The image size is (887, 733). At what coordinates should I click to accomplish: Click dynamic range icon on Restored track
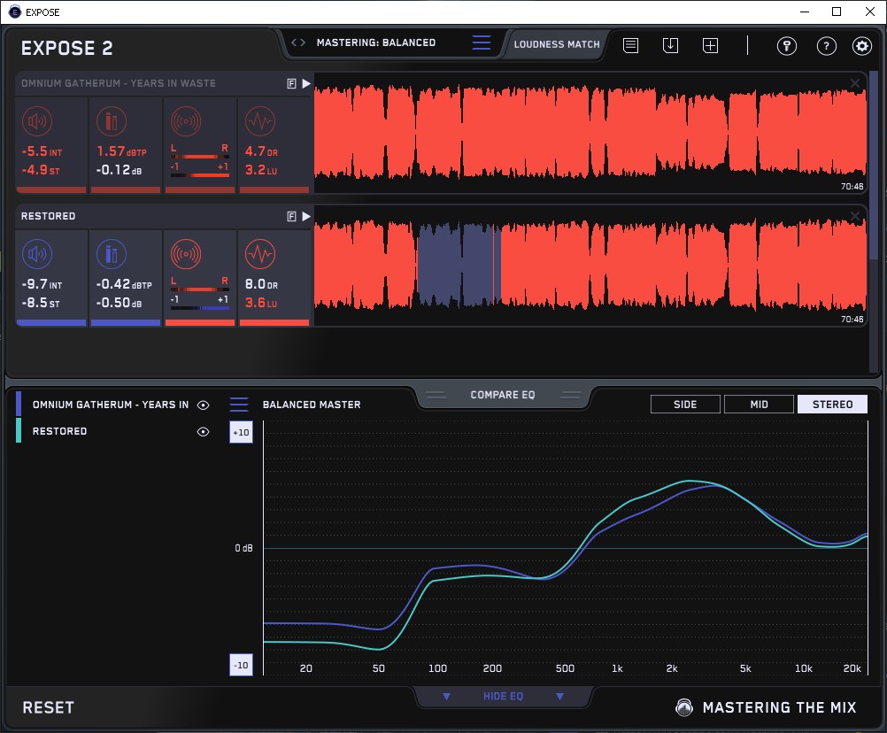[260, 254]
